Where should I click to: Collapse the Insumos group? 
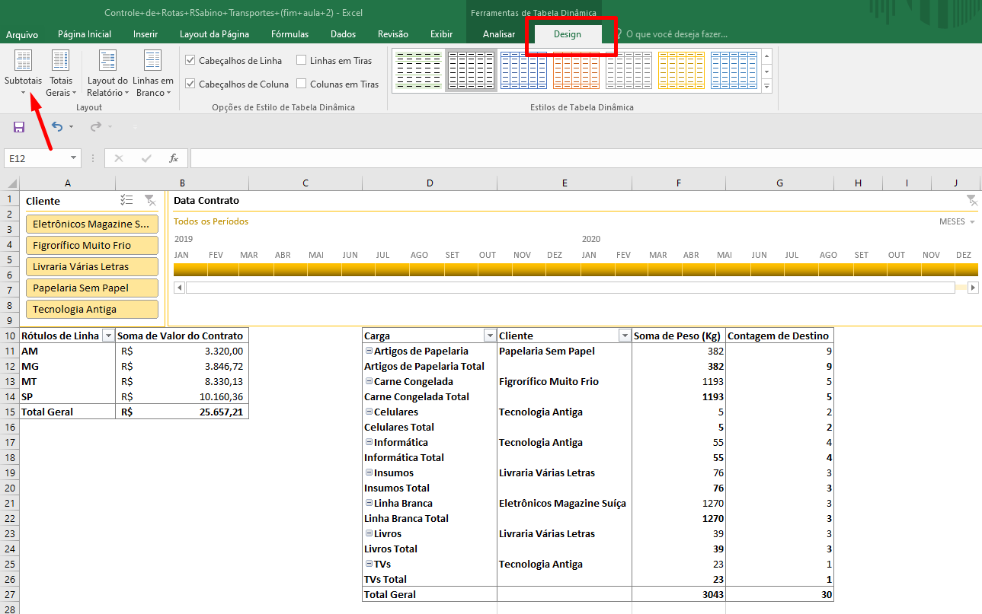(x=369, y=472)
